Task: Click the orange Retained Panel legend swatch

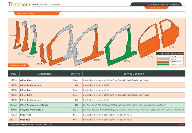Action: (x=163, y=62)
